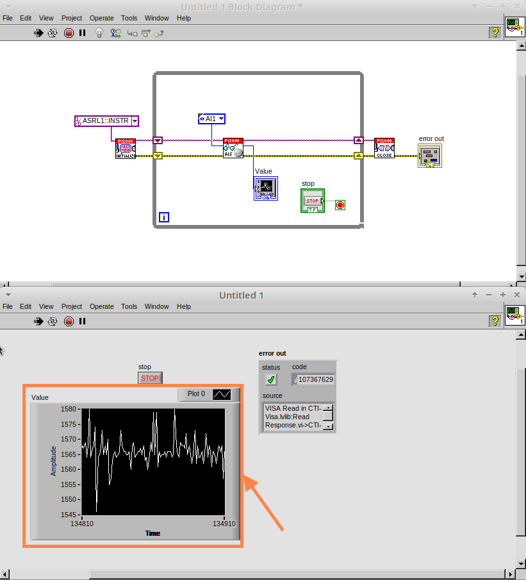Open Context Help in Block Diagram window
Viewport: 526px width, 580px height.
click(x=495, y=33)
